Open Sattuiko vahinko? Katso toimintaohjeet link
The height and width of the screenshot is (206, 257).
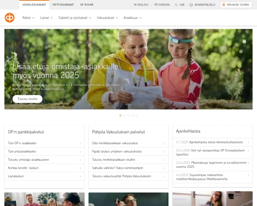pos(117,168)
